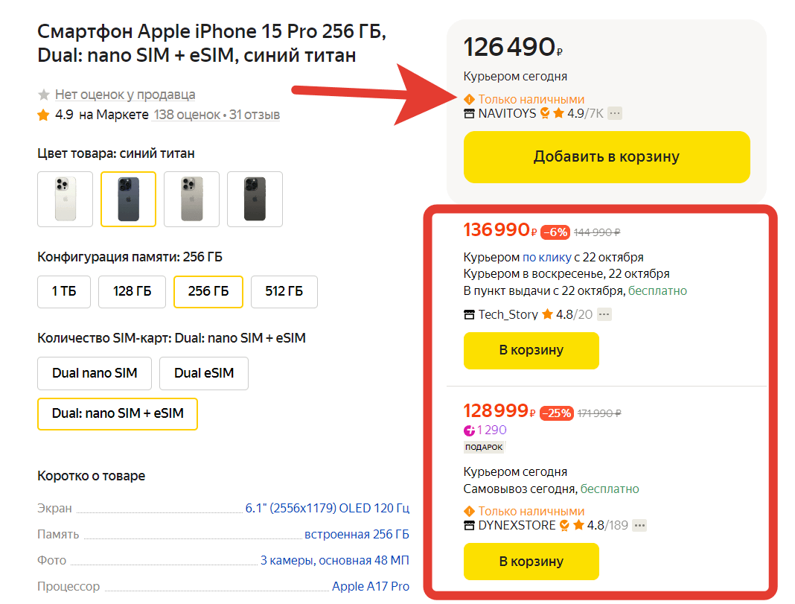Open the Apple A17 Pro processor link
This screenshot has width=795, height=604.
coord(370,587)
